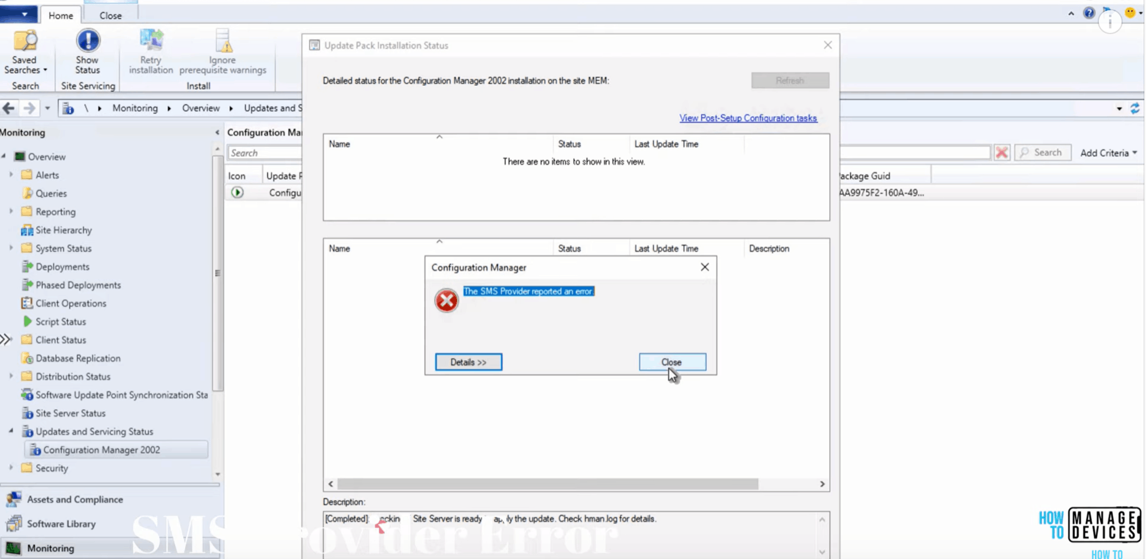1146x559 pixels.
Task: Expand the Reporting tree node
Action: (11, 211)
